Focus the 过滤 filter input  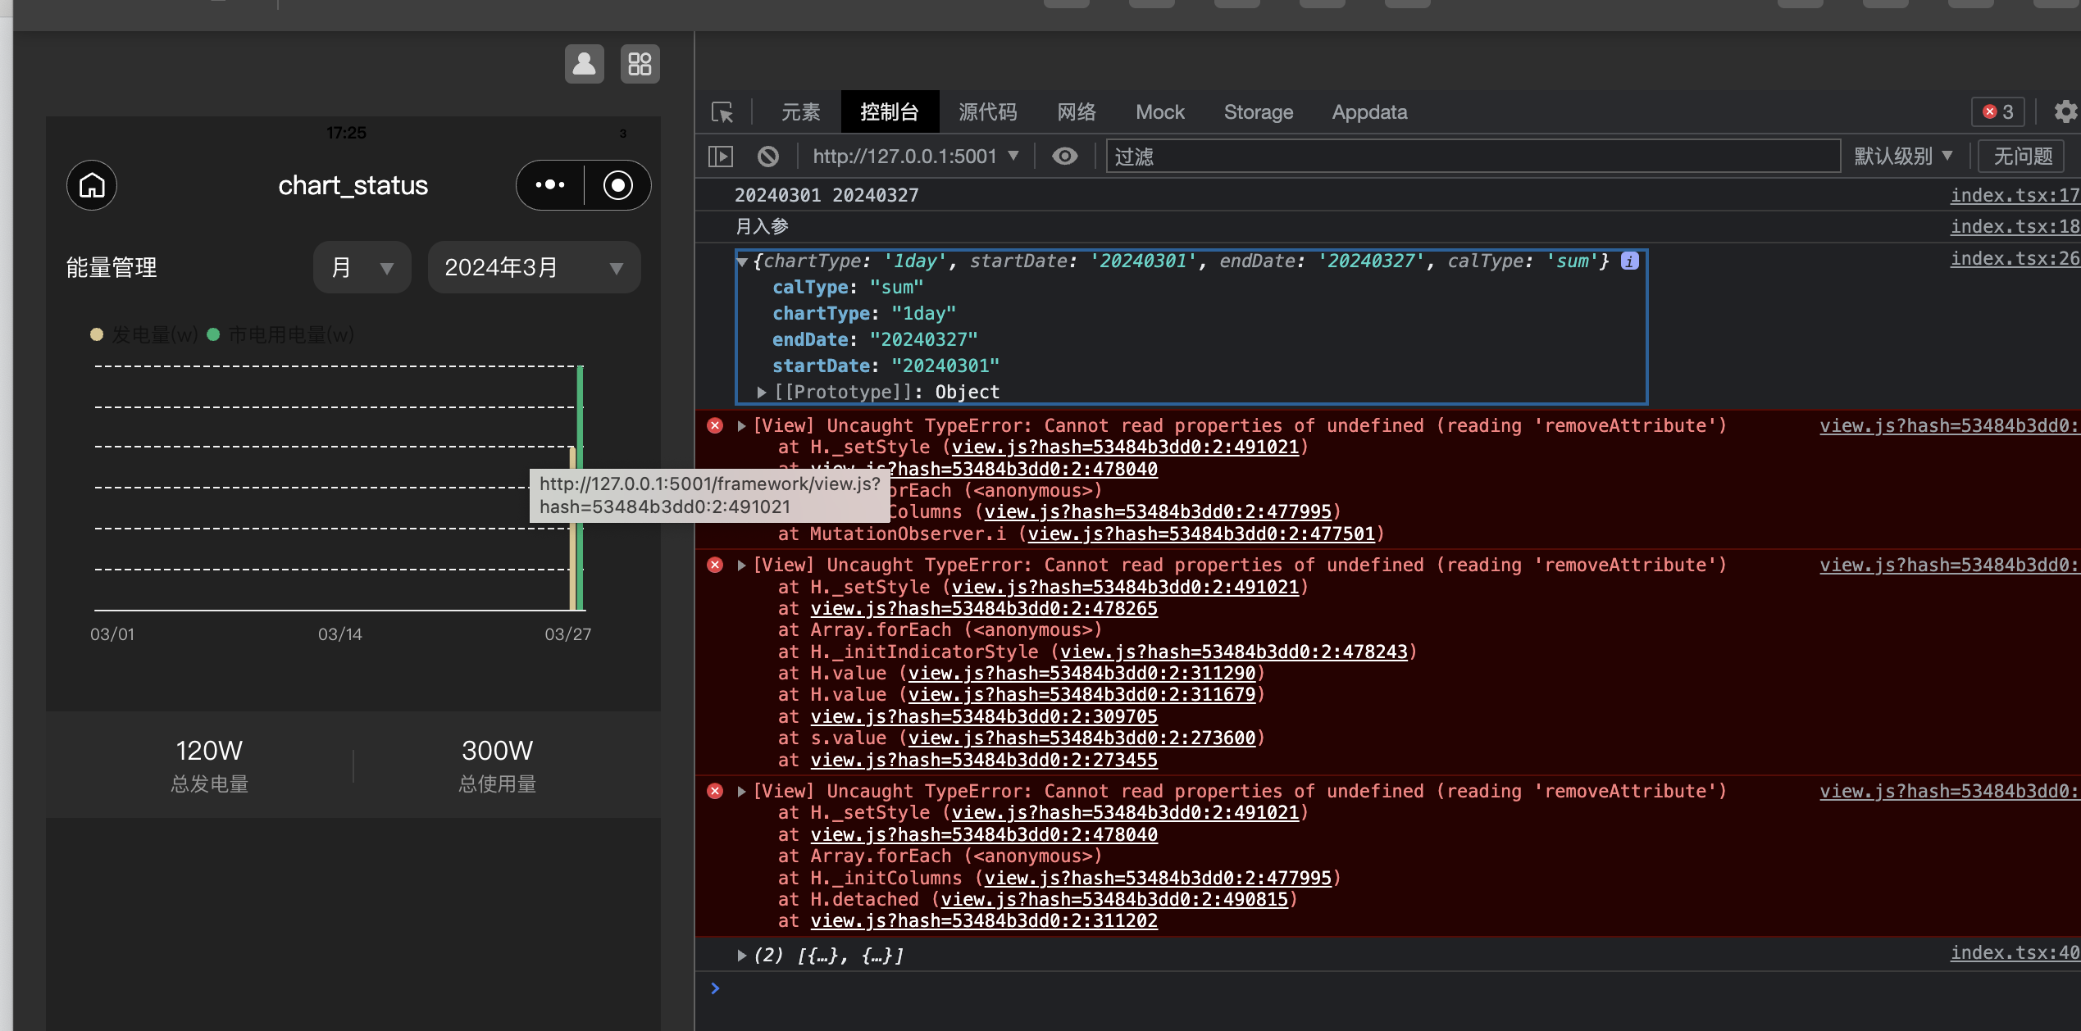(1473, 157)
